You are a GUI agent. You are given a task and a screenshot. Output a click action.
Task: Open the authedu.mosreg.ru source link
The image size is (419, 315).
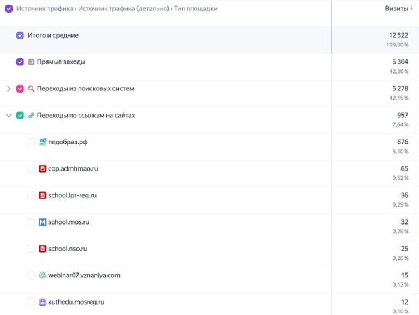(x=76, y=302)
